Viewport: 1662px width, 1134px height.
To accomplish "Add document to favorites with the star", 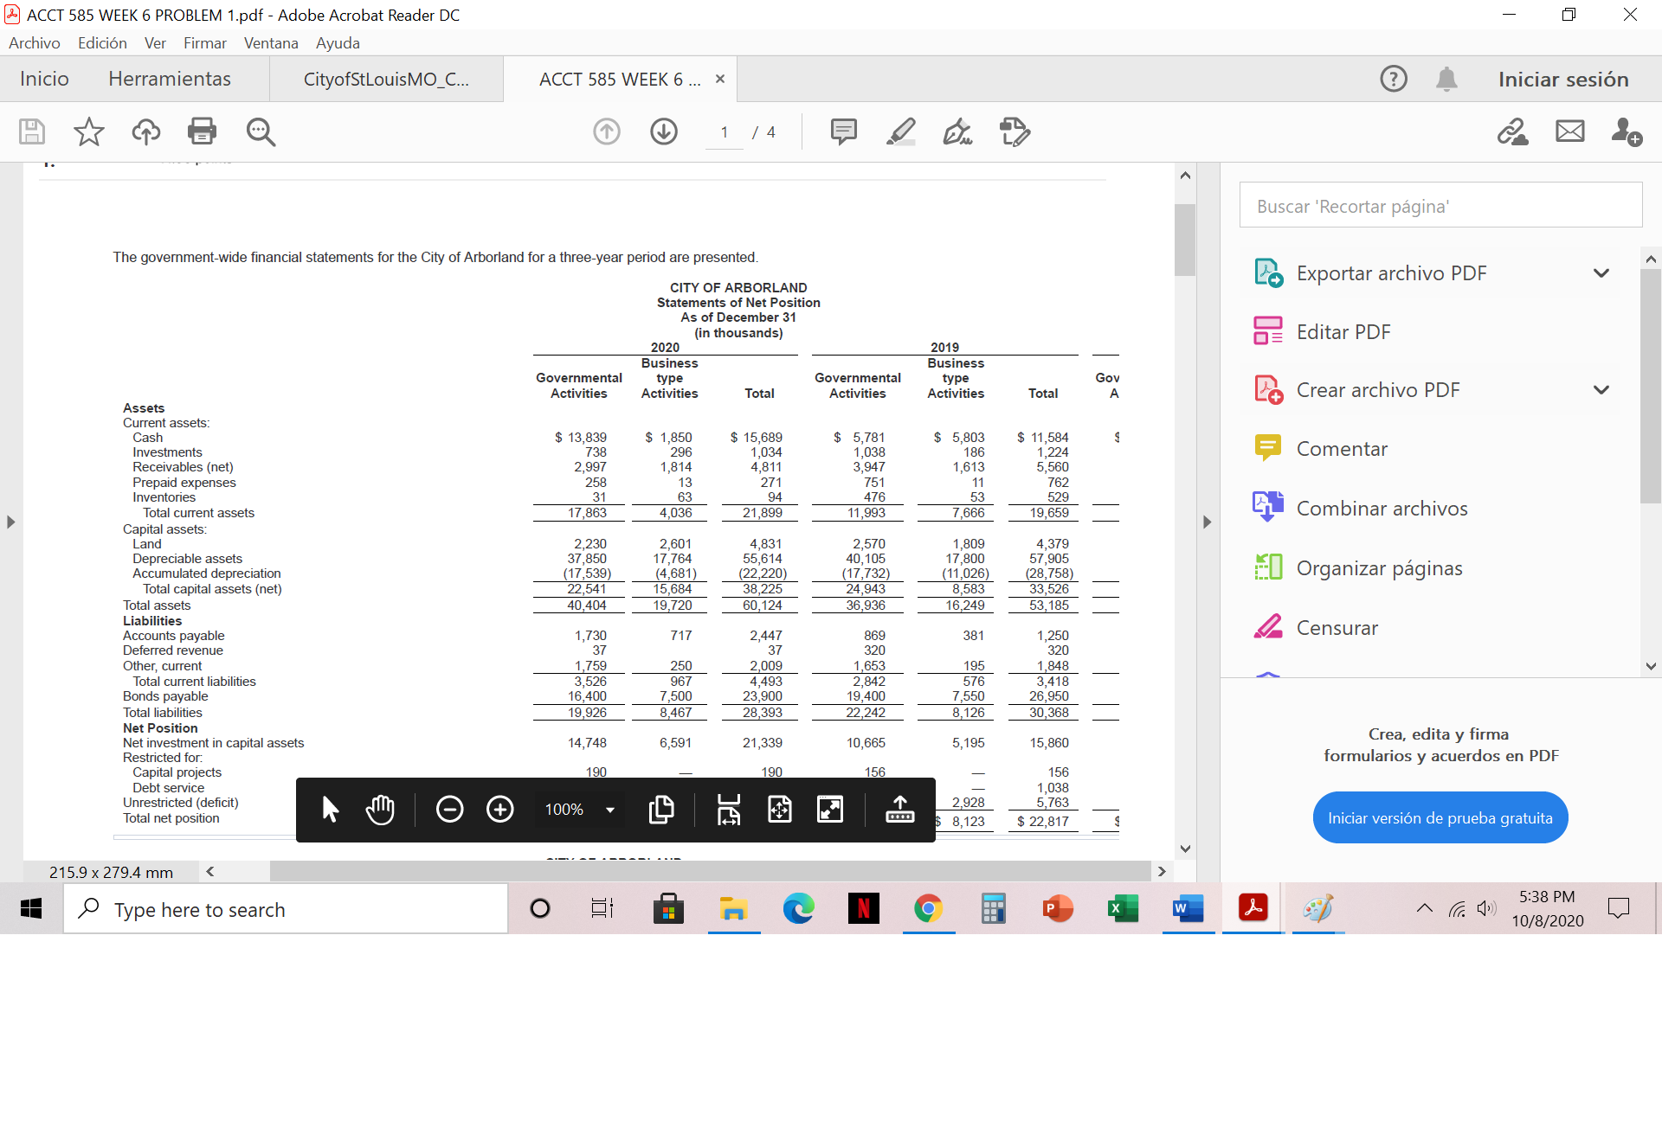I will [x=87, y=131].
